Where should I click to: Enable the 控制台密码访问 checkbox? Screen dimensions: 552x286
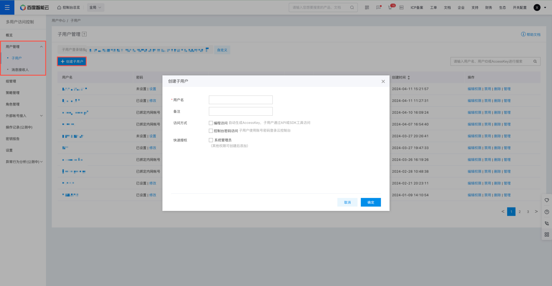[211, 131]
